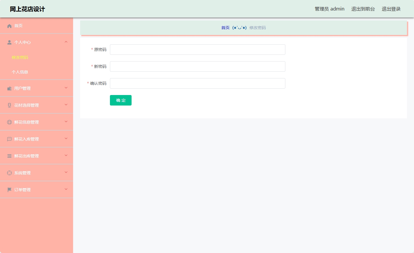Click the list icon beside 鲜花出库管理
This screenshot has width=414, height=253.
coord(9,156)
